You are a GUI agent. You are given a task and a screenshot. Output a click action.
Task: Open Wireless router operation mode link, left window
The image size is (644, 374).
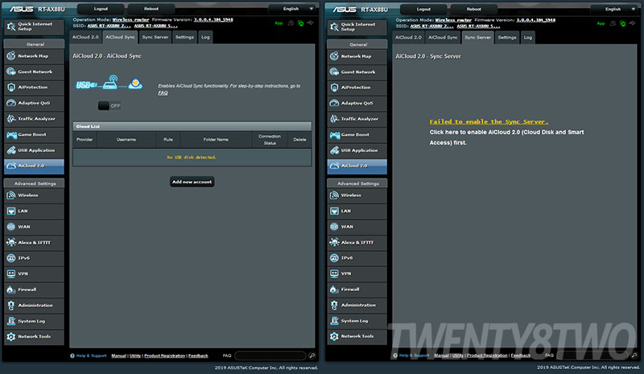pos(130,19)
